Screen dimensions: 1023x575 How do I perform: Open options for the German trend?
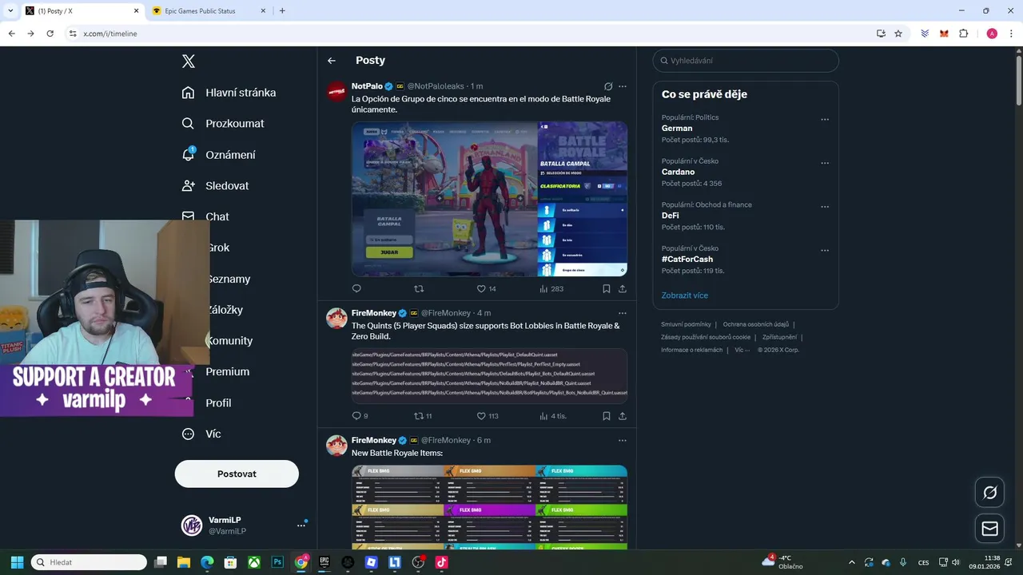(x=825, y=120)
